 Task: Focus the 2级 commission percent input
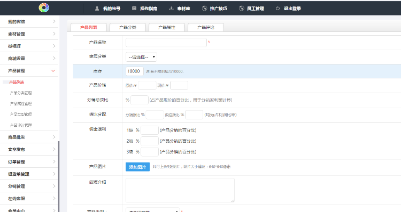[150, 141]
